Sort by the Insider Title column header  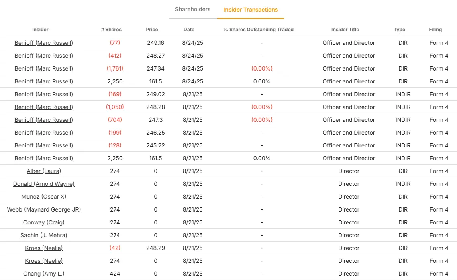tap(345, 30)
